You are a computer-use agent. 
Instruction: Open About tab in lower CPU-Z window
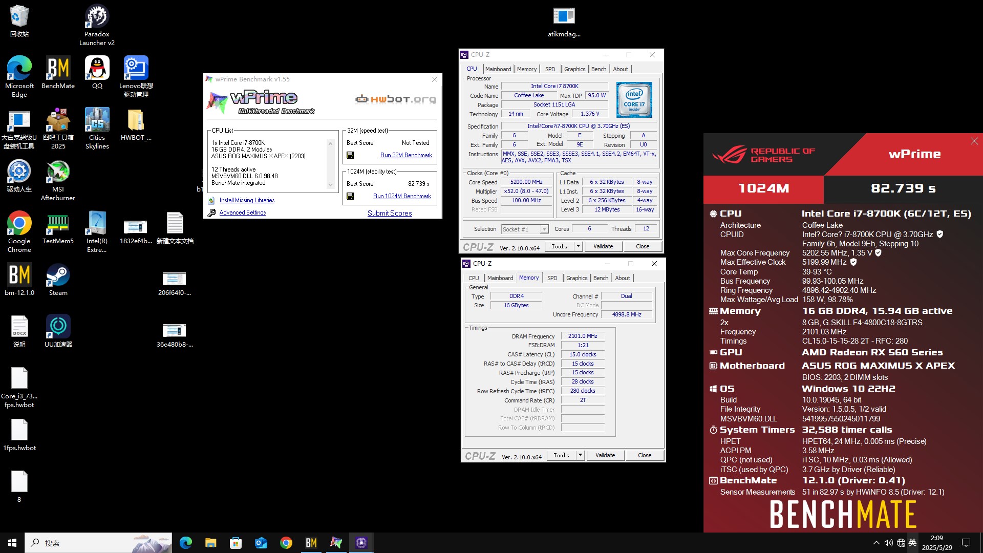coord(623,278)
